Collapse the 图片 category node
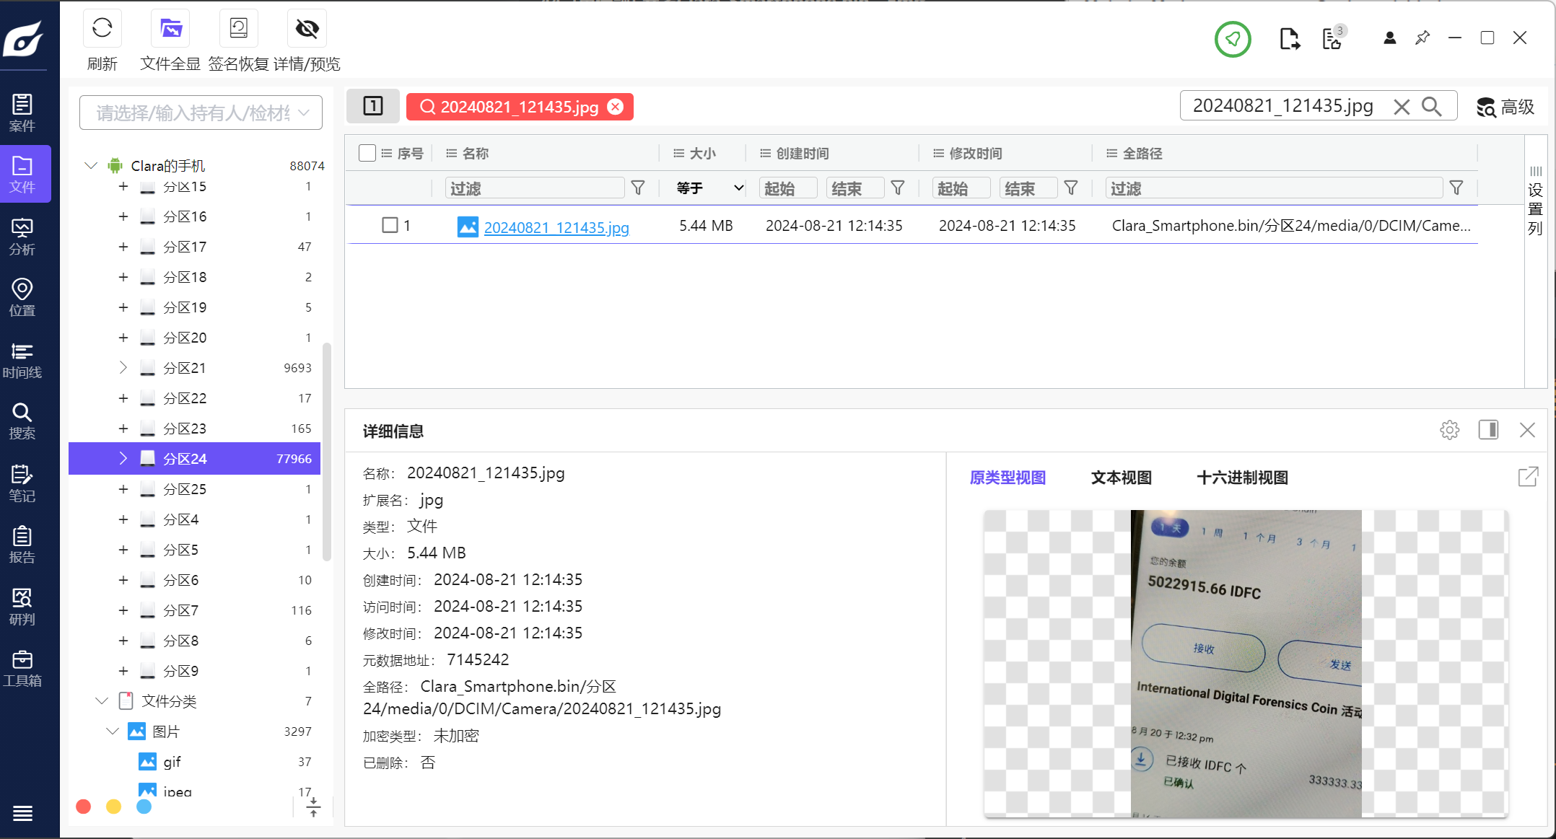Image resolution: width=1556 pixels, height=839 pixels. (x=113, y=732)
